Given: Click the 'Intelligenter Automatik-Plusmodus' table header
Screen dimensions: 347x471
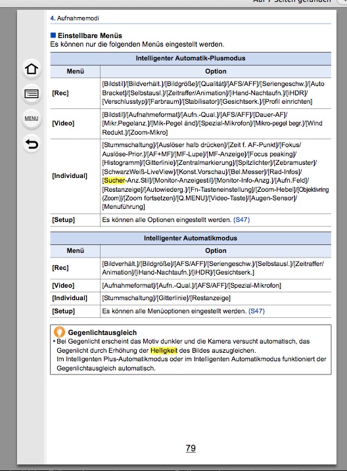Looking at the screenshot, I should click(x=191, y=58).
